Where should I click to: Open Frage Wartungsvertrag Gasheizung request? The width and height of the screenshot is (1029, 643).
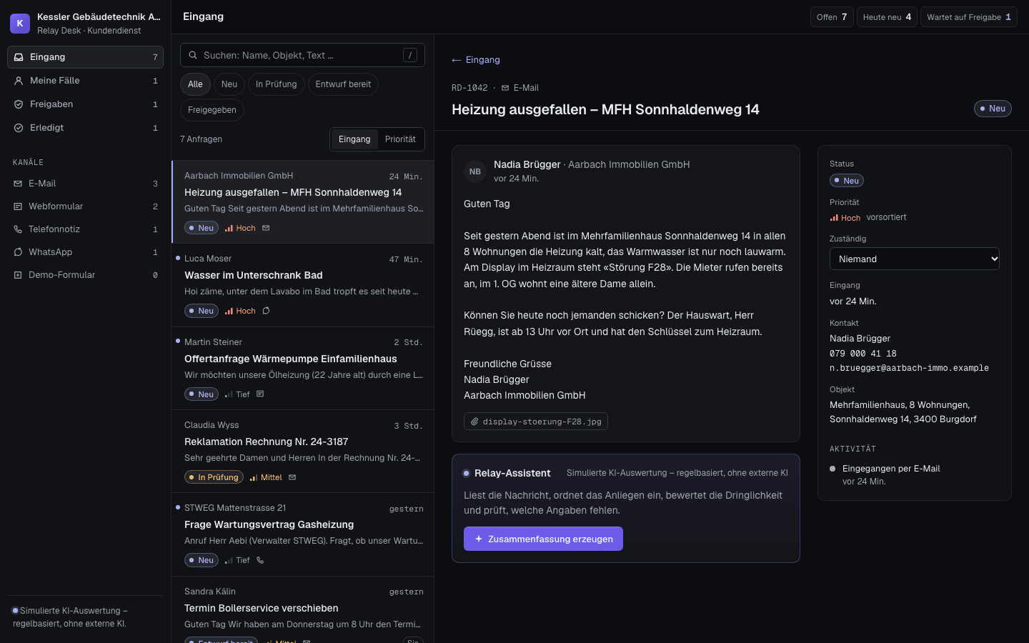click(303, 534)
